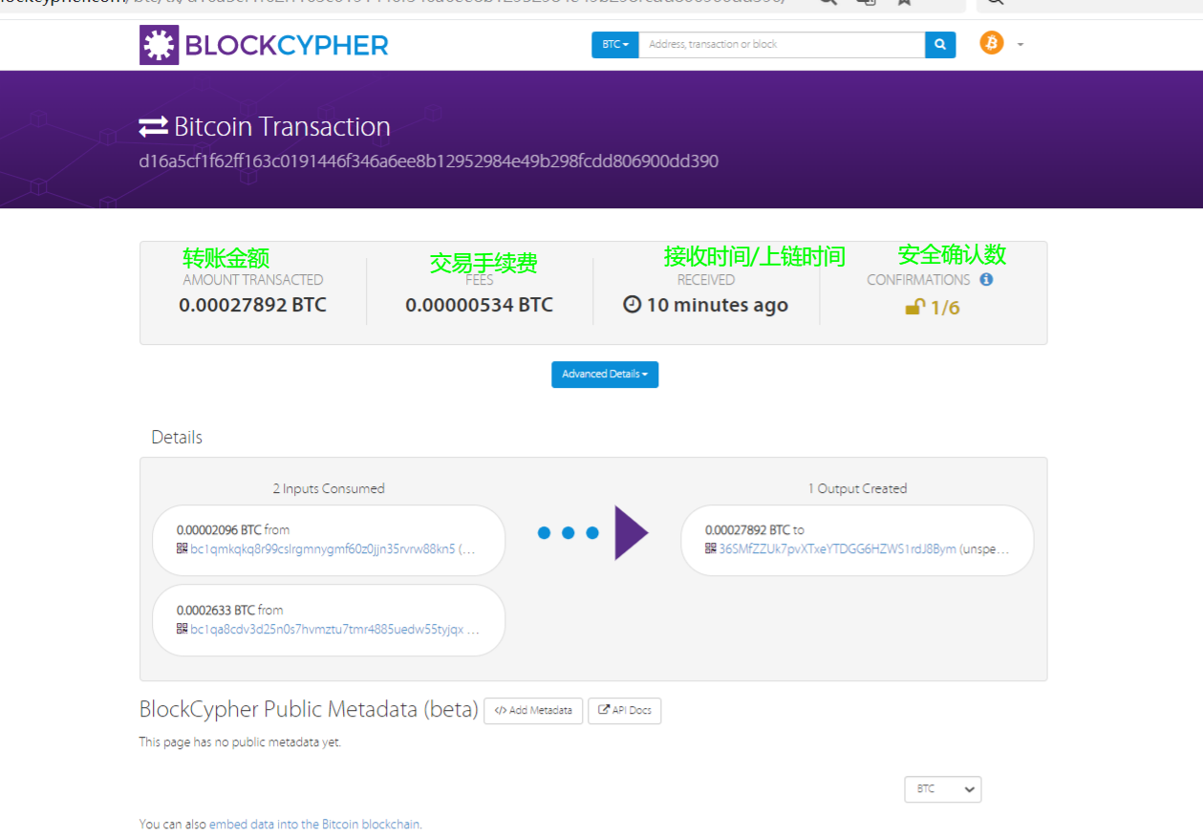Viewport: 1203px width, 838px height.
Task: Open input address starting bc1qmkqkq8r99
Action: (323, 549)
